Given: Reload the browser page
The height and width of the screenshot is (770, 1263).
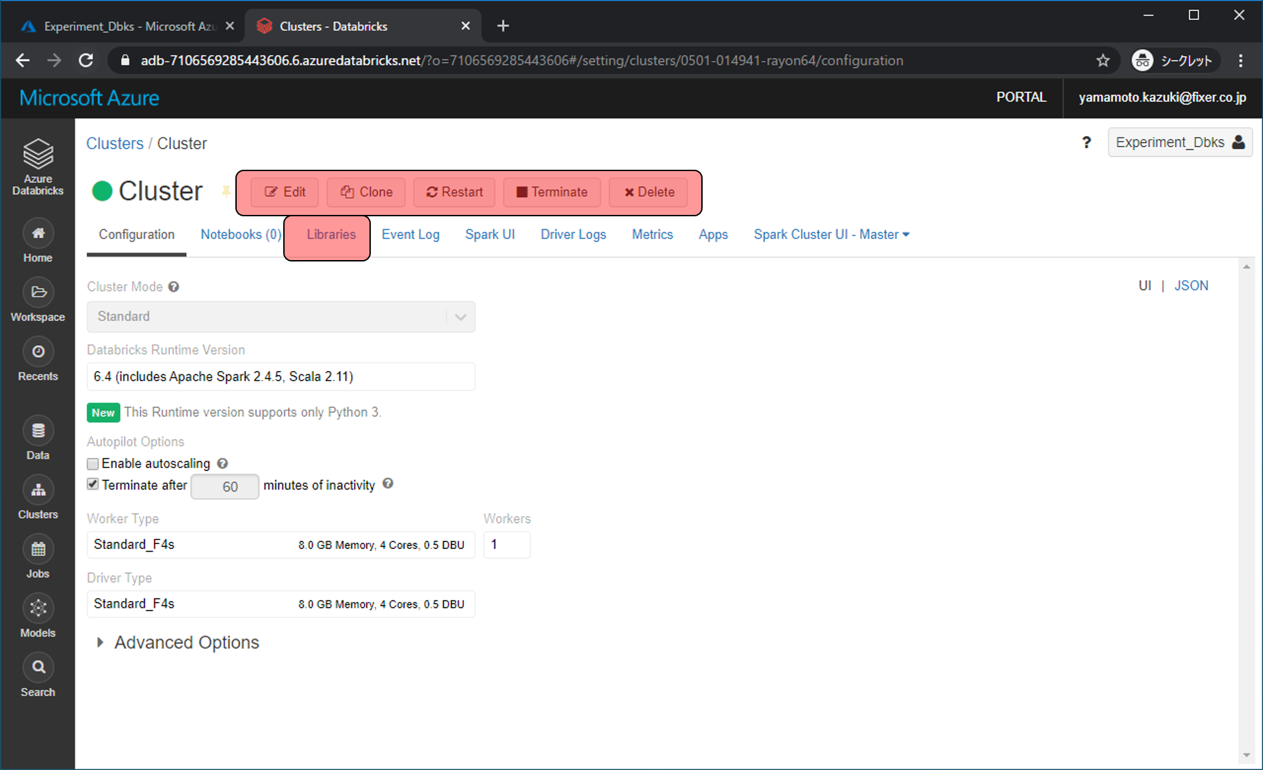Looking at the screenshot, I should tap(86, 60).
